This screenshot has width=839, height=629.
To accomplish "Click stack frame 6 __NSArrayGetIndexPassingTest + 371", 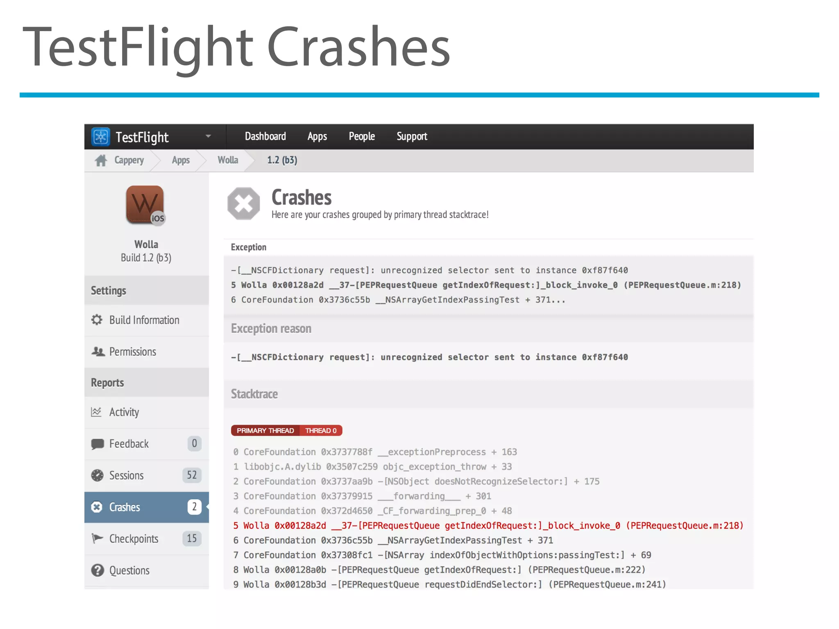I will [x=393, y=541].
